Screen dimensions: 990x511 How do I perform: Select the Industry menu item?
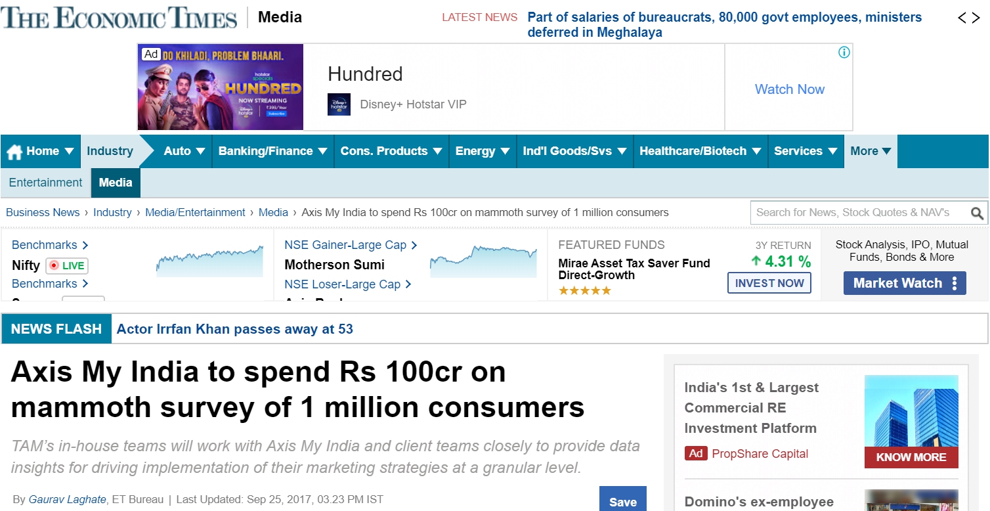click(x=110, y=152)
